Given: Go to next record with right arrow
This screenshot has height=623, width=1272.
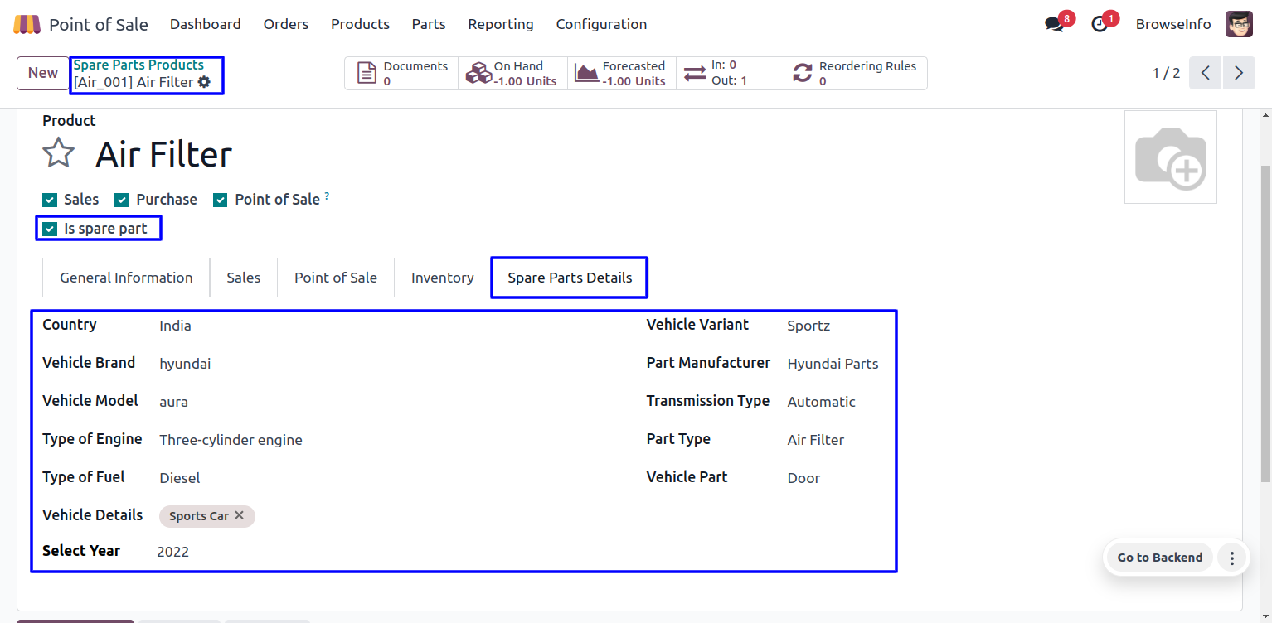Looking at the screenshot, I should 1239,73.
